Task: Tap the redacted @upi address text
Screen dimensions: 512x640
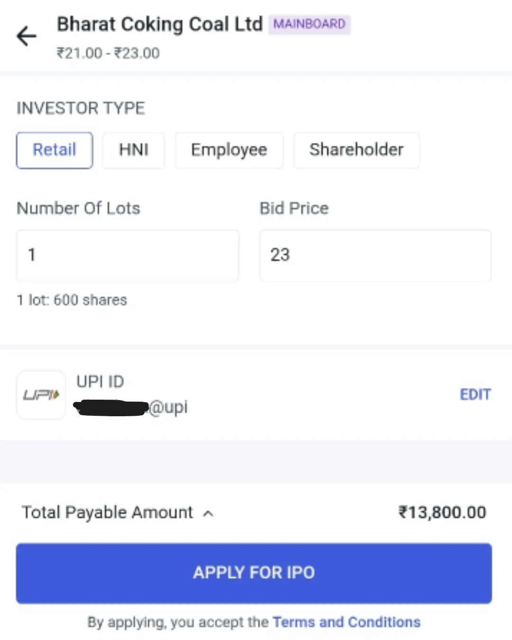Action: [x=131, y=407]
